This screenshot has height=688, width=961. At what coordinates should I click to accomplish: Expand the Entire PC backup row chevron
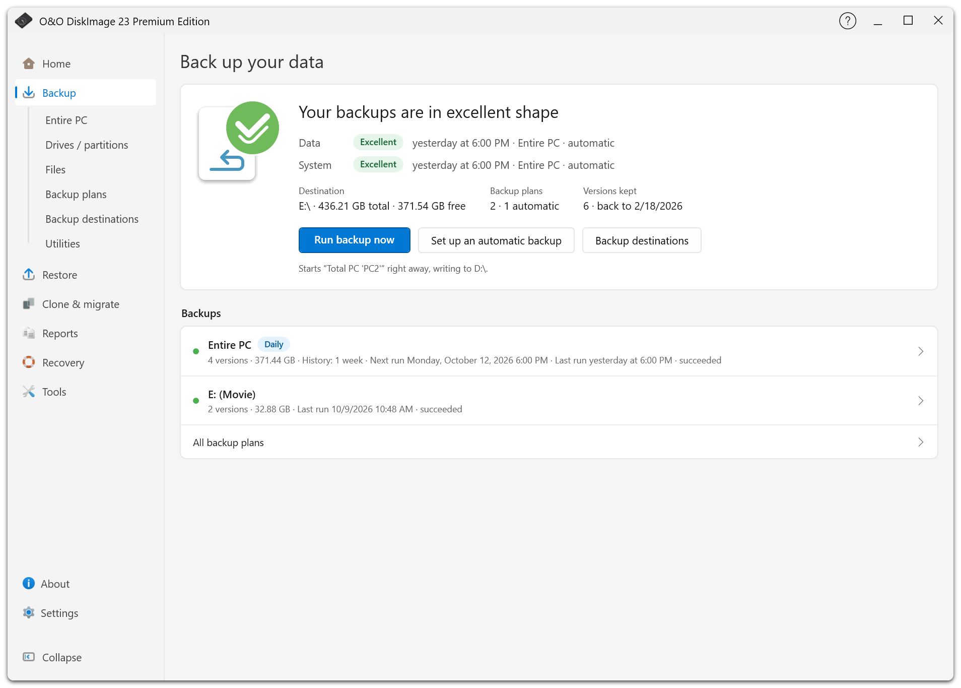coord(921,351)
